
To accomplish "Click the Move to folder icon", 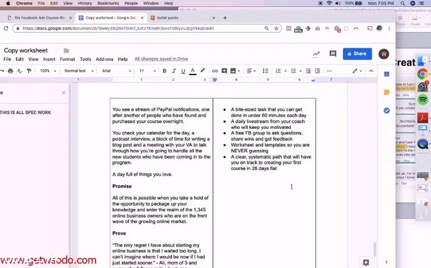I will (66, 50).
